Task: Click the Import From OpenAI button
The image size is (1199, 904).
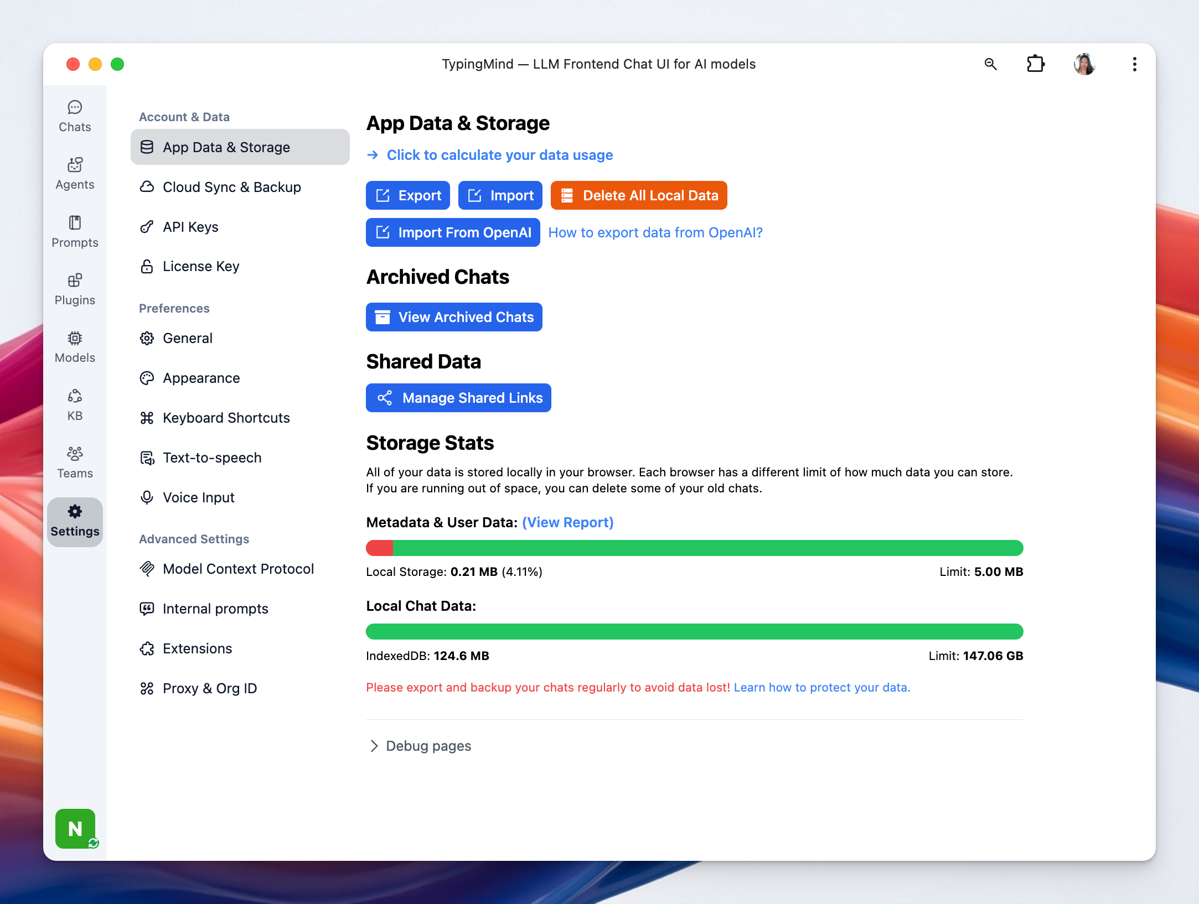Action: tap(453, 232)
